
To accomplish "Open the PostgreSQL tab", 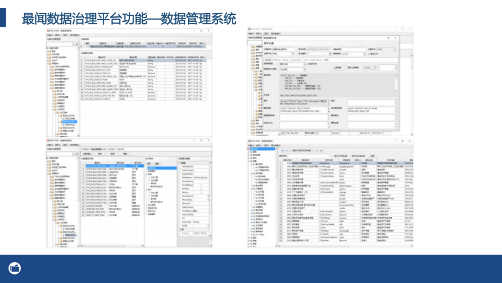I will (x=296, y=60).
